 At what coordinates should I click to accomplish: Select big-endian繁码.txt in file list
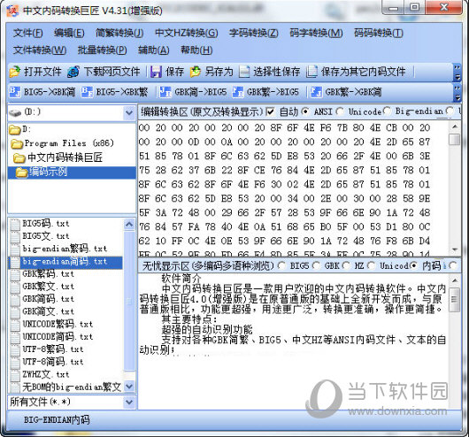(65, 249)
